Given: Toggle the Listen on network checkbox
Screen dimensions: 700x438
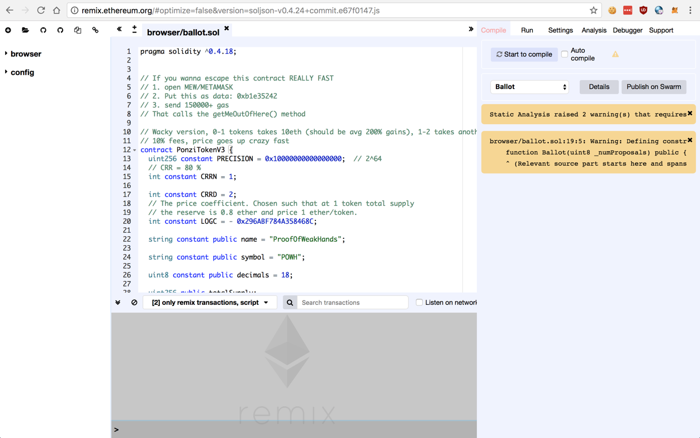Looking at the screenshot, I should tap(419, 303).
